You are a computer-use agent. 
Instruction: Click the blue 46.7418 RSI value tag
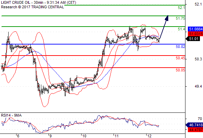pyautogui.click(x=194, y=125)
